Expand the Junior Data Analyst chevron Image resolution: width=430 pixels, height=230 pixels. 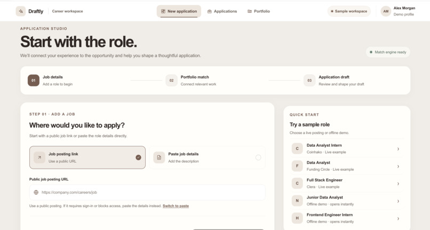(x=398, y=201)
